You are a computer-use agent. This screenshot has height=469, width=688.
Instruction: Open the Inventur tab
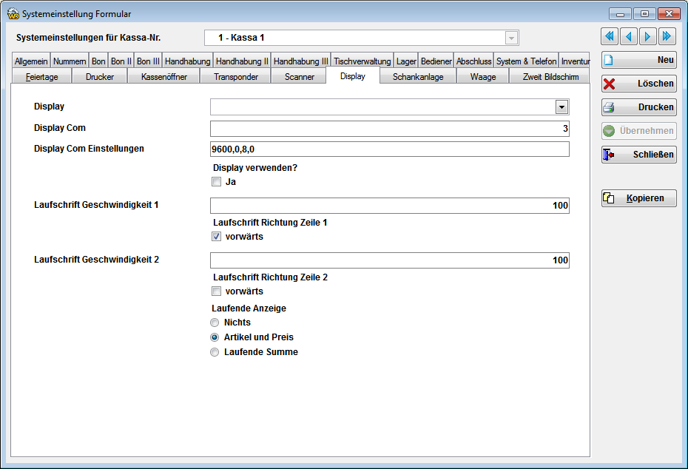tap(576, 61)
